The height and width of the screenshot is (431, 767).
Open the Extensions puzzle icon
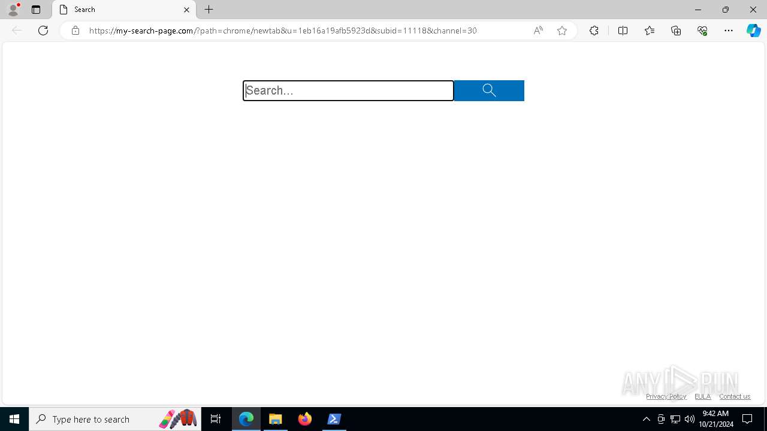[x=594, y=31]
